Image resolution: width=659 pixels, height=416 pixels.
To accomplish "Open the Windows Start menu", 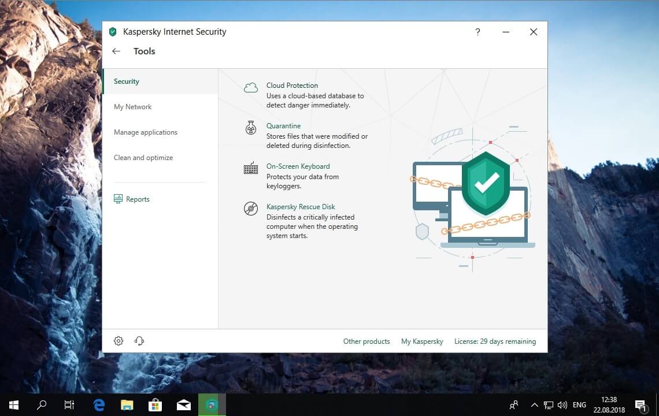I will [x=13, y=404].
